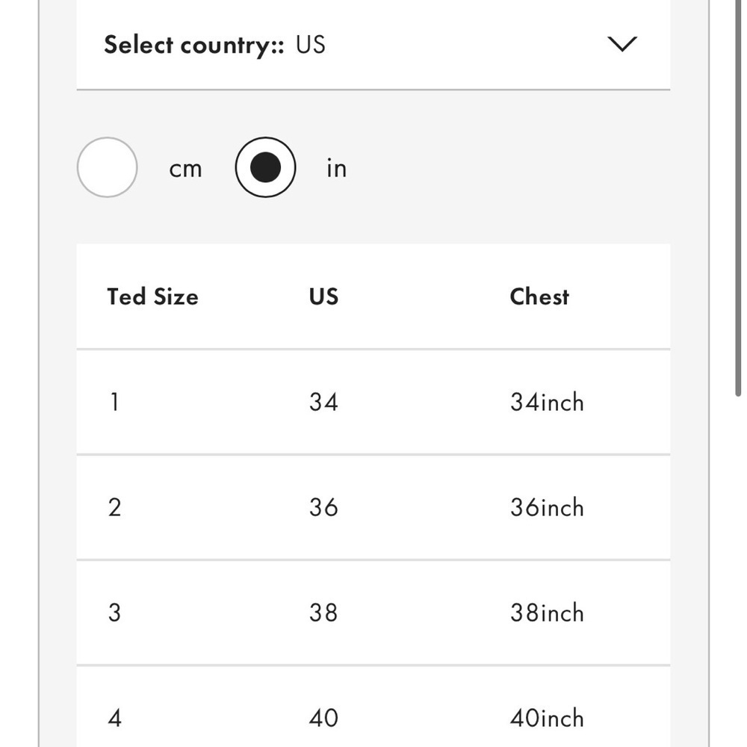This screenshot has width=747, height=747.
Task: Select the in radio button
Action: tap(265, 167)
